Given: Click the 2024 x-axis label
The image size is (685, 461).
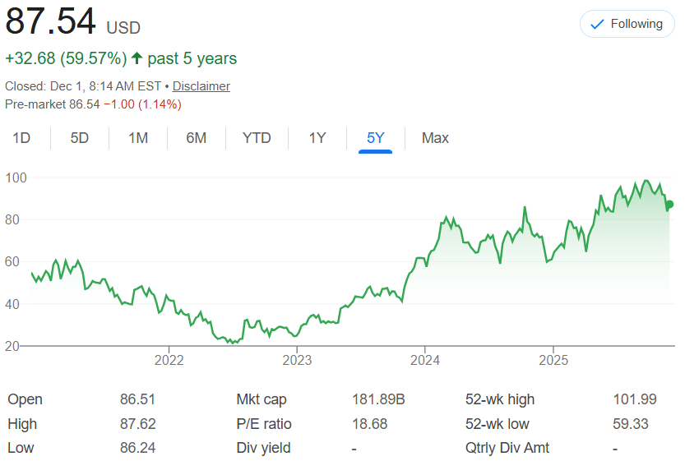Looking at the screenshot, I should pos(425,360).
